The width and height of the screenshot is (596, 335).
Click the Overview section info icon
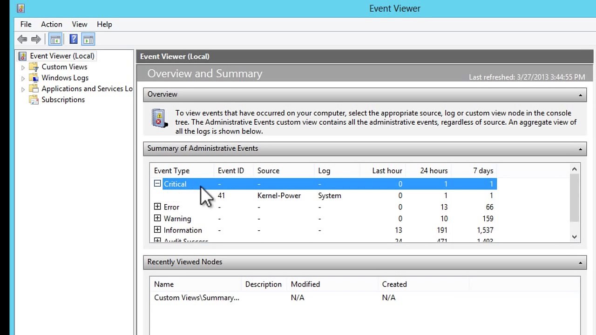click(x=159, y=118)
